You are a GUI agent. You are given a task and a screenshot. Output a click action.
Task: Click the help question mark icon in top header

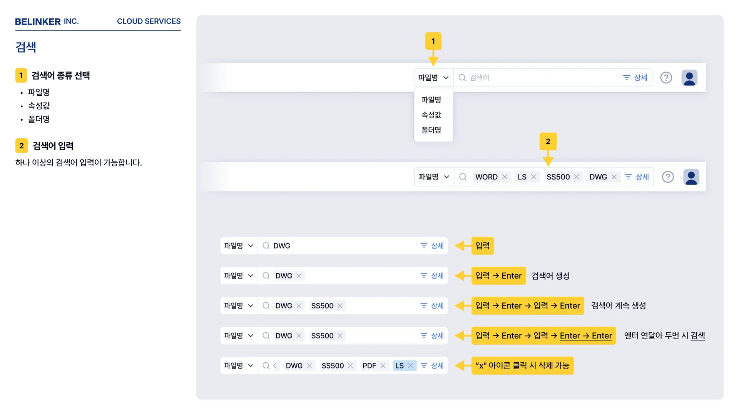point(666,78)
